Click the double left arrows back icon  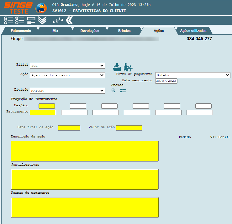click(x=69, y=20)
